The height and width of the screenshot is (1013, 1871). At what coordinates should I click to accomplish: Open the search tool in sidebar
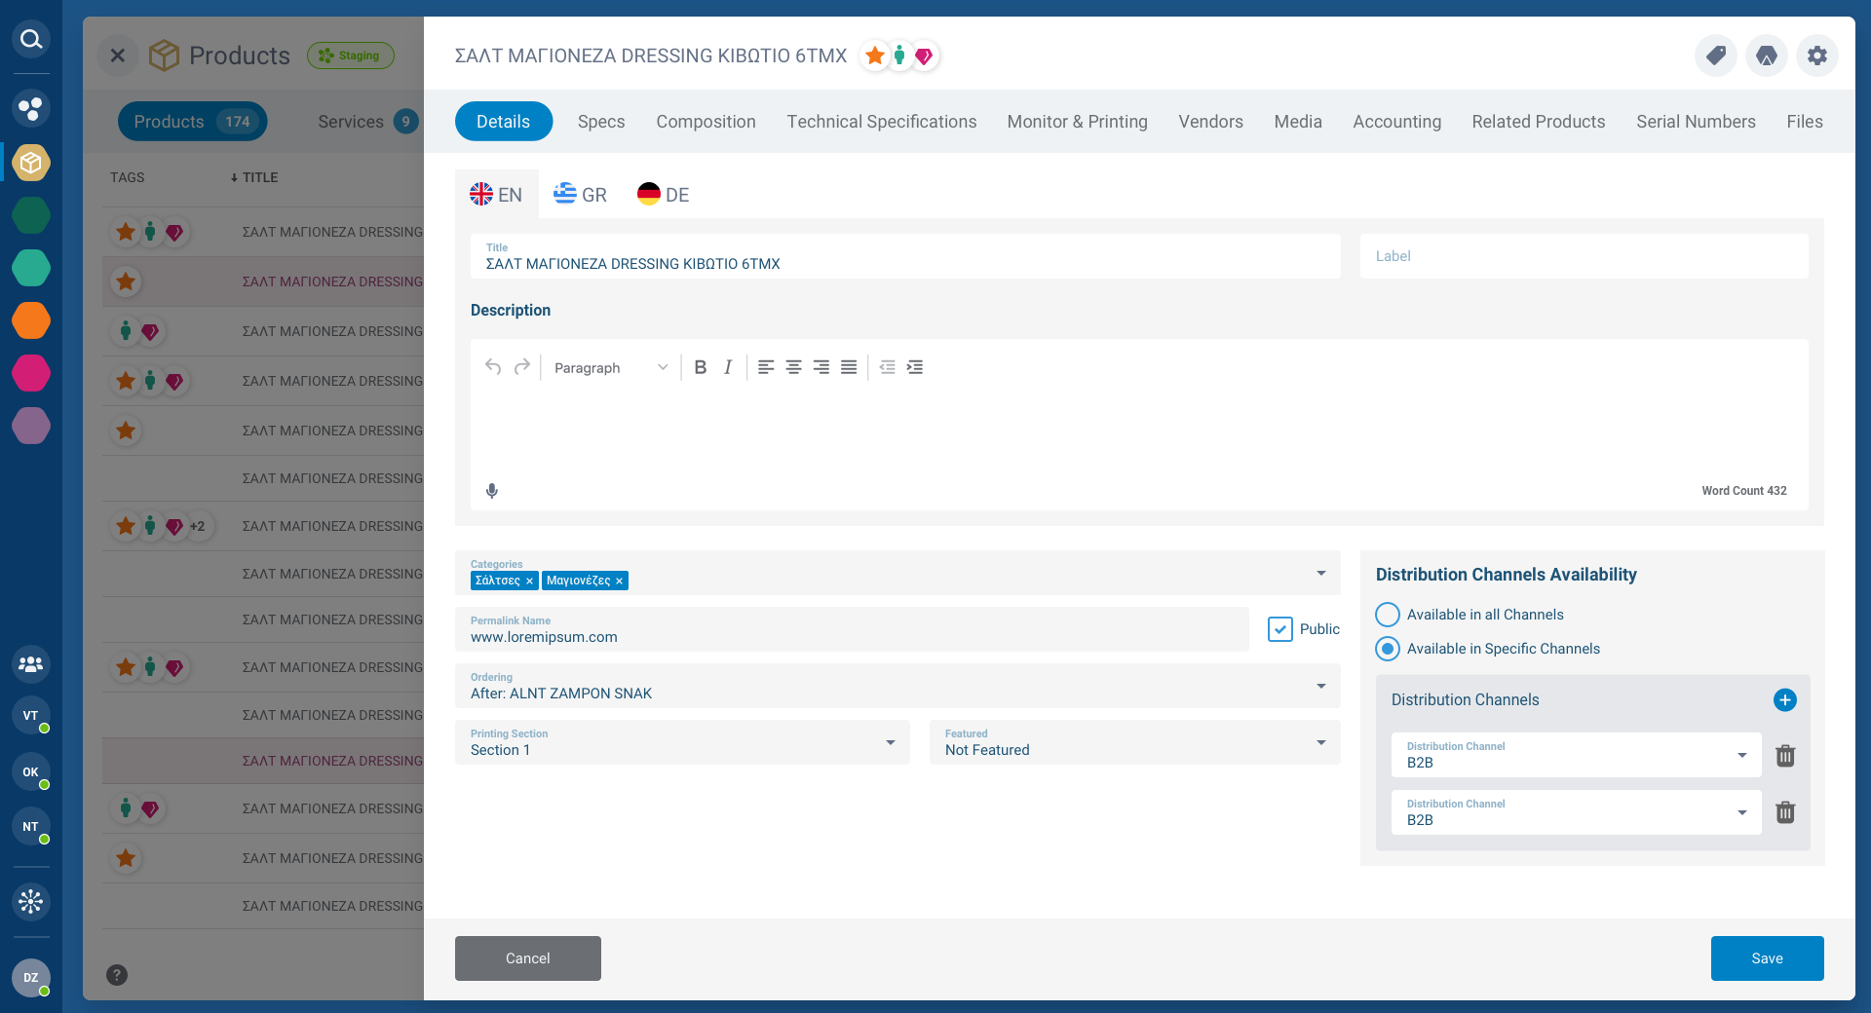[x=30, y=39]
